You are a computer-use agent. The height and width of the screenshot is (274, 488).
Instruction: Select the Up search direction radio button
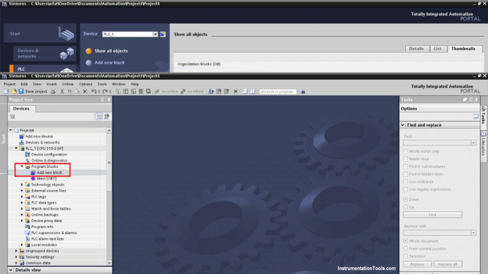point(406,206)
